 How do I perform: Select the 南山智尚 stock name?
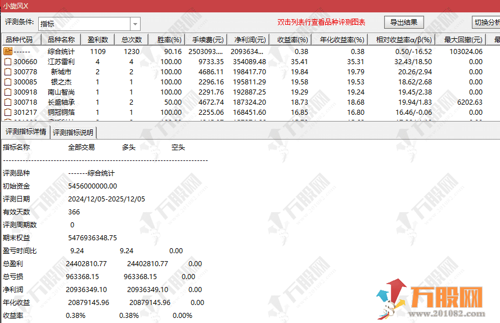pos(61,92)
